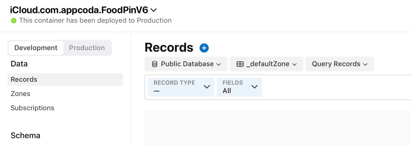Open the _defaultZone dropdown
Viewport: 411px width, 145px height.
266,64
